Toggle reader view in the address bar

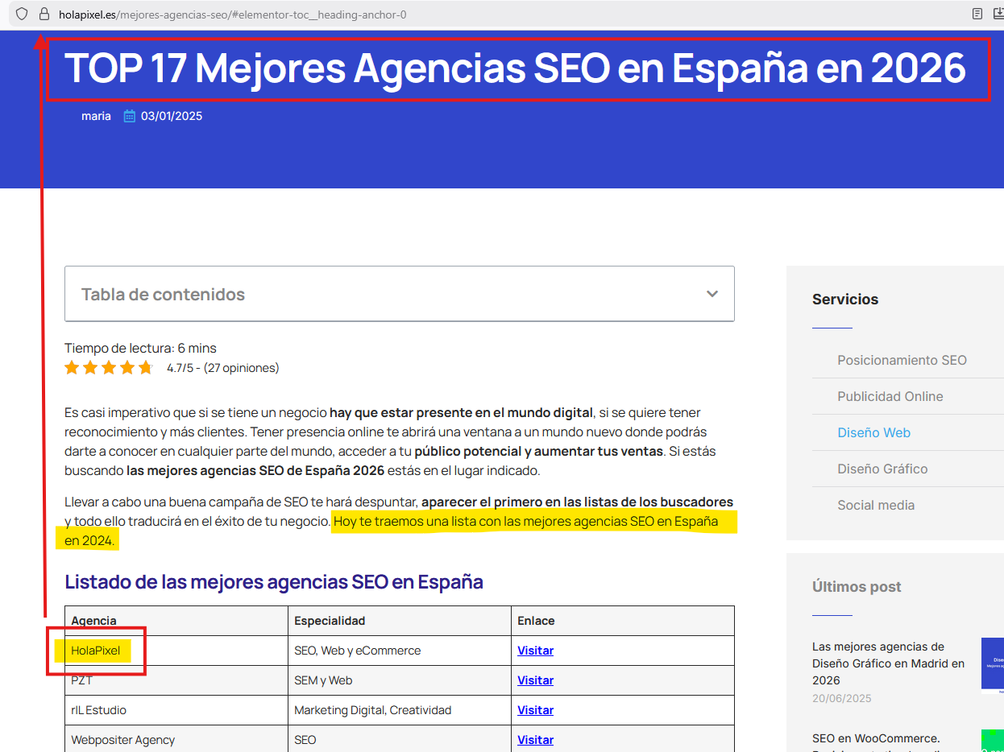click(x=977, y=14)
